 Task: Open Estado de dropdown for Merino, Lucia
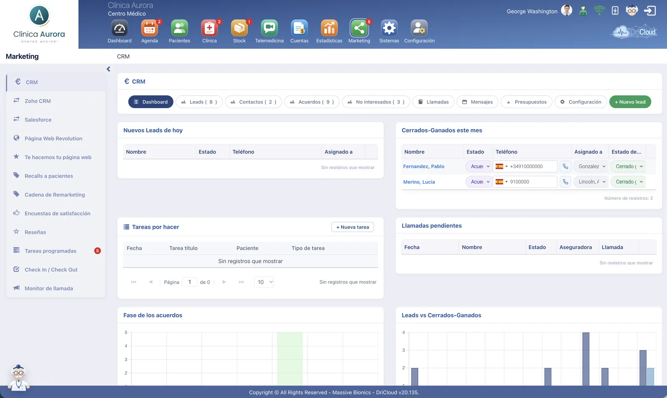pos(628,182)
